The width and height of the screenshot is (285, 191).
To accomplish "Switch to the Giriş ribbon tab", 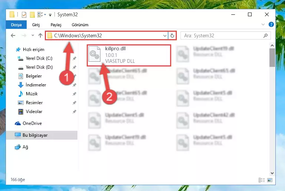I will [x=36, y=25].
